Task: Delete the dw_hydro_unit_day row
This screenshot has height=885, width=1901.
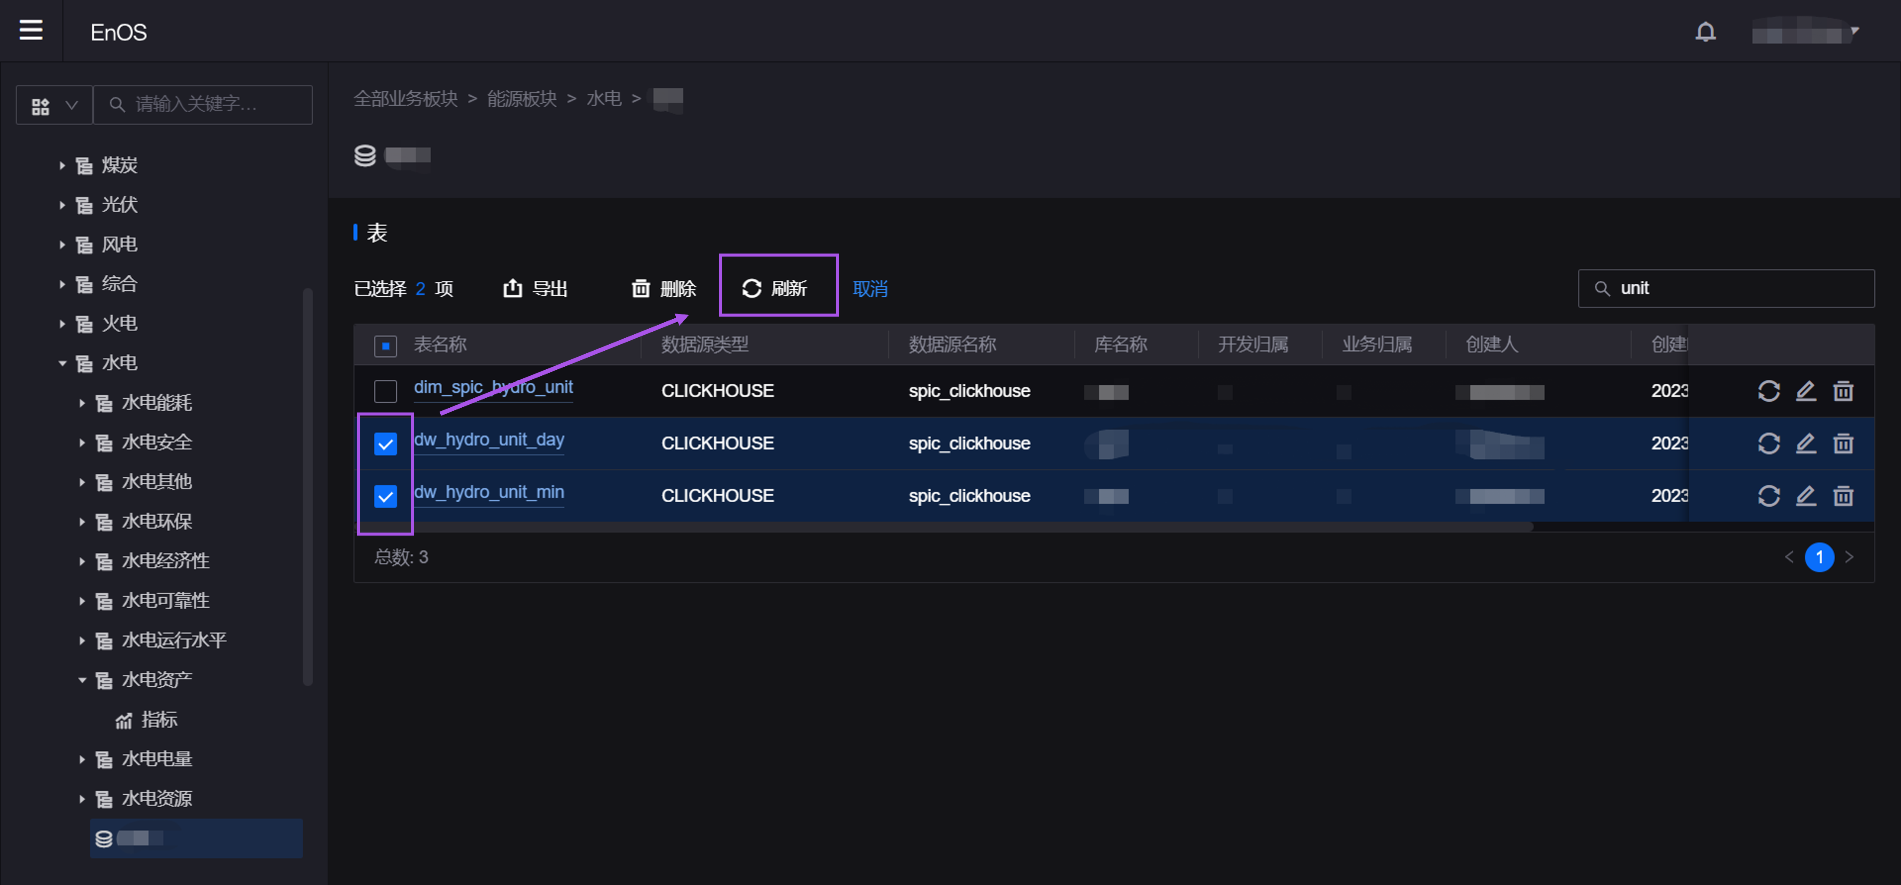Action: [1844, 444]
